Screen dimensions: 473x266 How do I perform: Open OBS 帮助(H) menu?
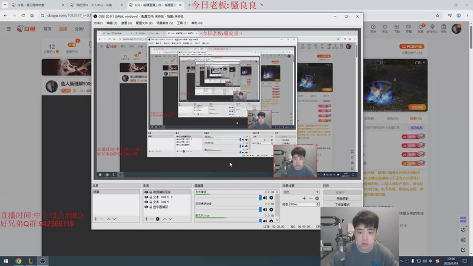coord(197,23)
